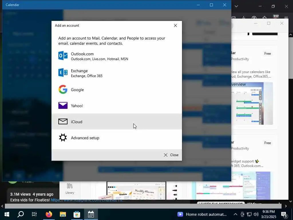The image size is (293, 220).
Task: Open the volume speaker tray icon
Action: (x=256, y=214)
